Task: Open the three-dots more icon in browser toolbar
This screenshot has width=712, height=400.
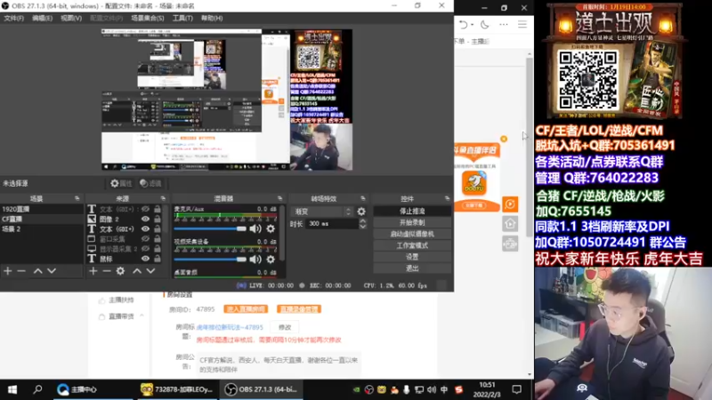Action: tap(504, 25)
